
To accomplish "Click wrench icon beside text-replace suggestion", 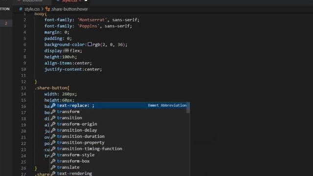I will click(x=53, y=106).
